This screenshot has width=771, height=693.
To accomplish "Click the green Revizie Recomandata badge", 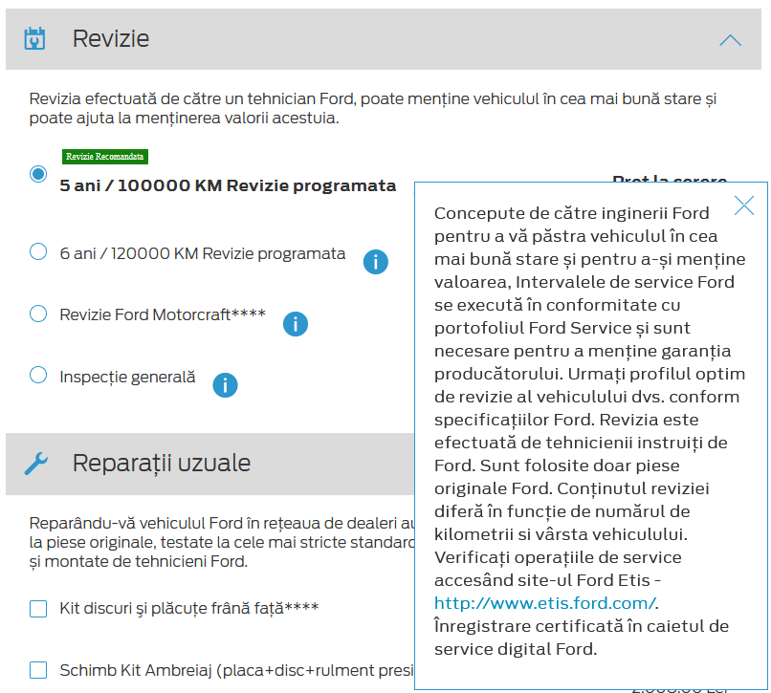I will coord(105,157).
